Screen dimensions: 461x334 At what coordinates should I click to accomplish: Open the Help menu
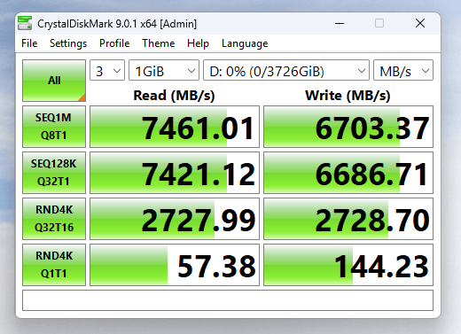tap(198, 43)
